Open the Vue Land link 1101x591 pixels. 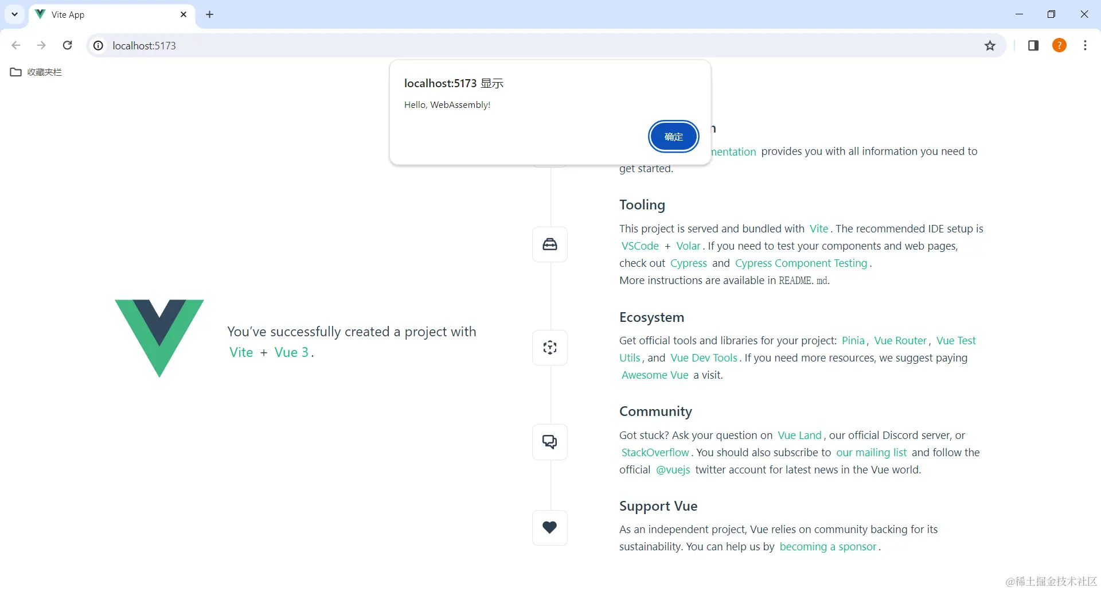click(x=799, y=435)
